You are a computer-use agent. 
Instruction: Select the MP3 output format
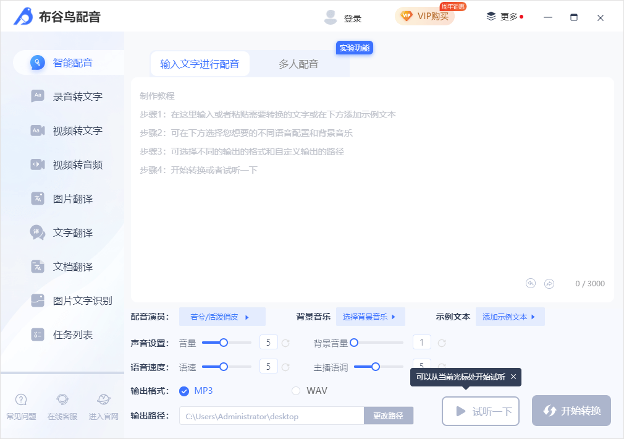184,391
